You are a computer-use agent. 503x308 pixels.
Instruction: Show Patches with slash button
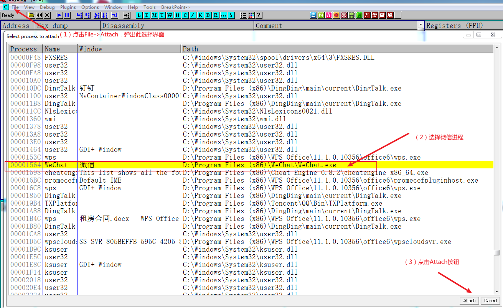coord(193,15)
